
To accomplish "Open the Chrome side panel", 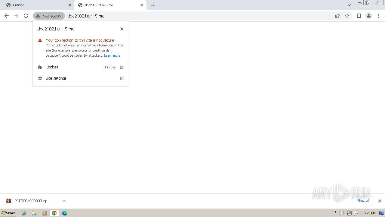I will 359,16.
